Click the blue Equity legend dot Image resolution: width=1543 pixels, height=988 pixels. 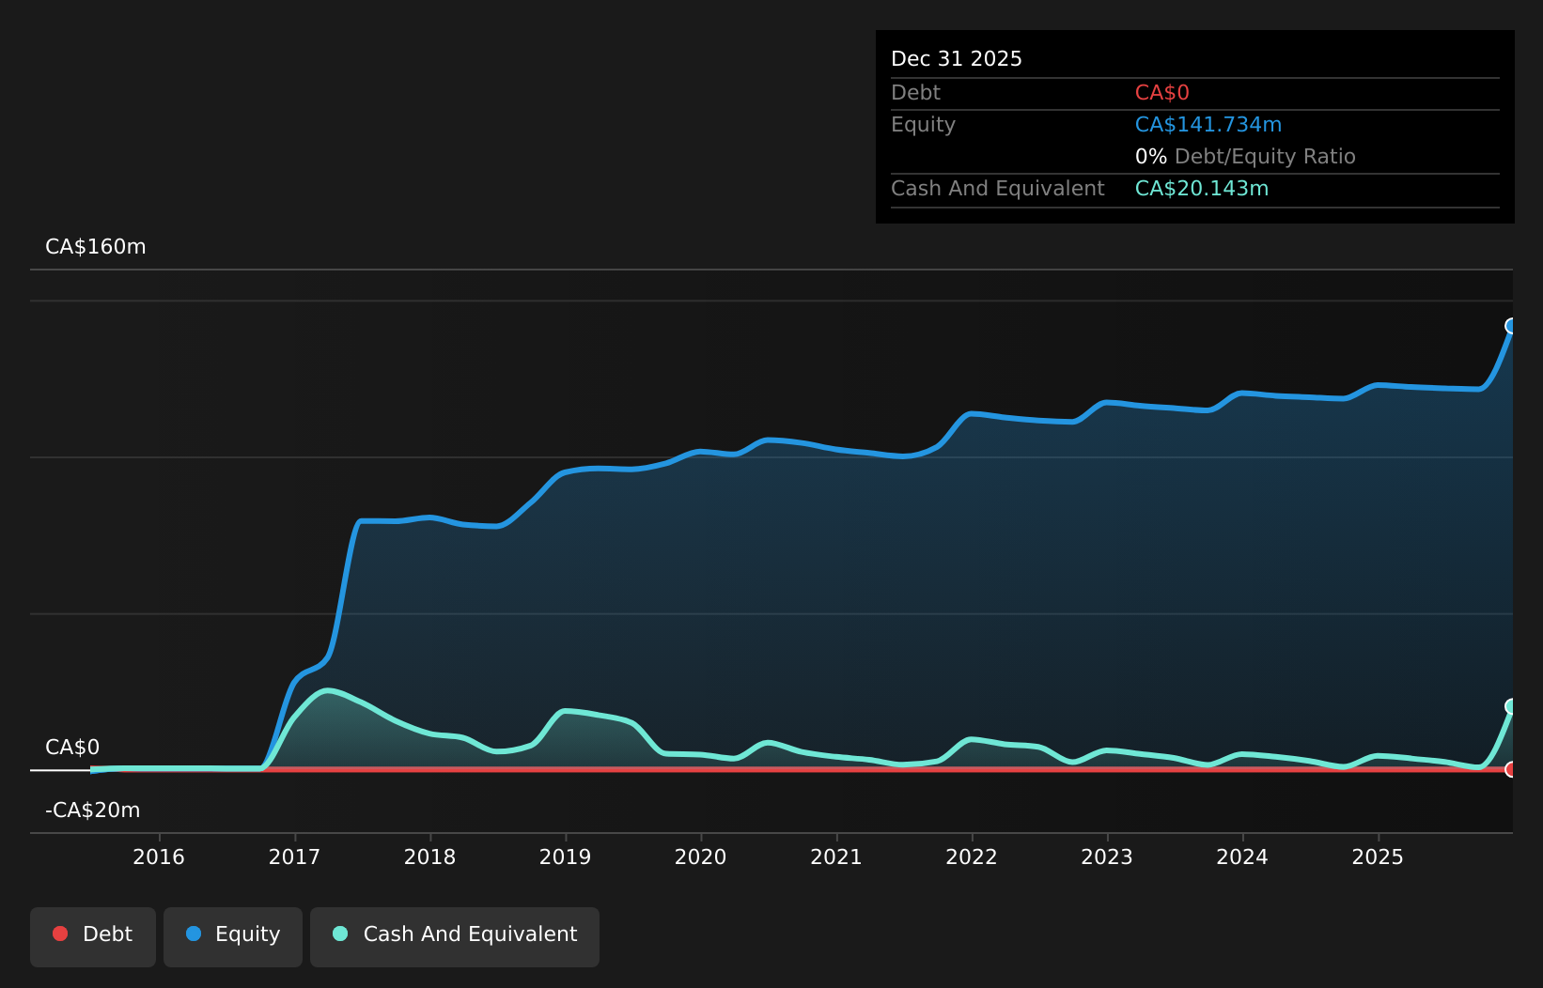[x=194, y=934]
